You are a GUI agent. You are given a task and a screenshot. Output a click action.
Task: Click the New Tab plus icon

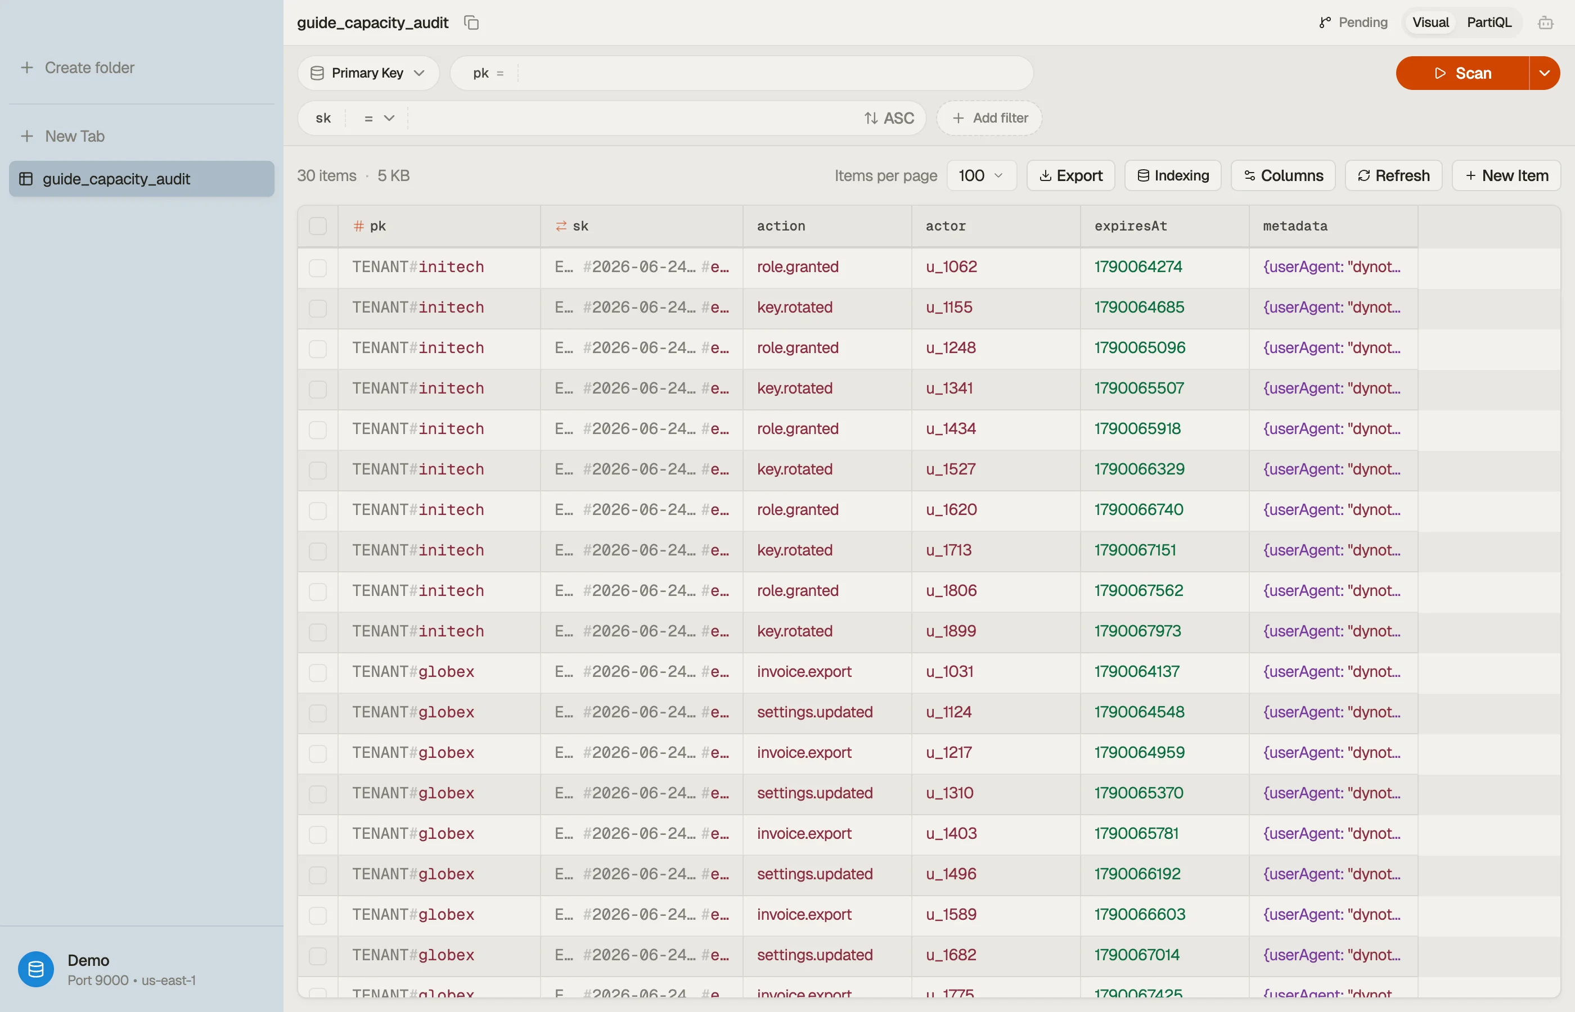(x=27, y=136)
